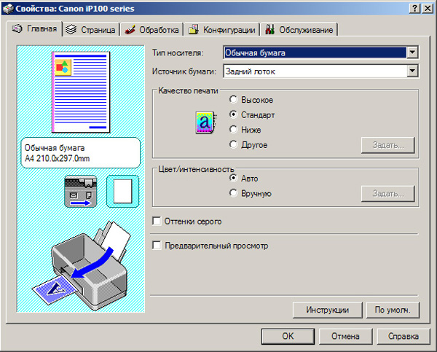Click the Страница tab stacked pages icon

(x=71, y=29)
